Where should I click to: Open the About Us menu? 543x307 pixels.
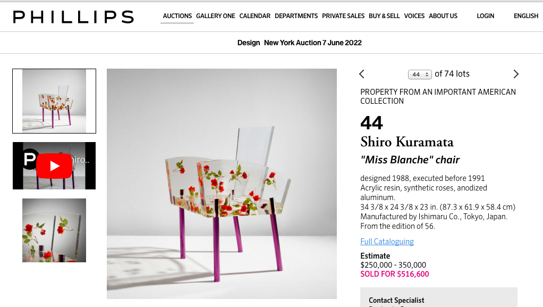pos(443,16)
